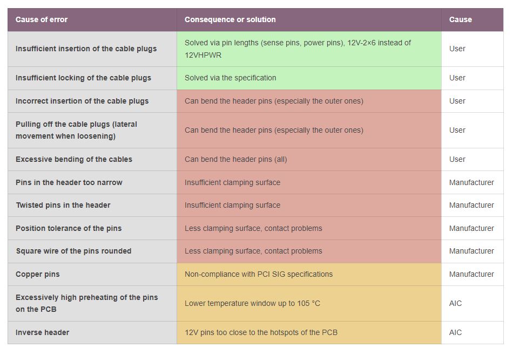Image resolution: width=513 pixels, height=355 pixels.
Task: Select 'Twisted pins in the header' cell
Action: pyautogui.click(x=92, y=206)
